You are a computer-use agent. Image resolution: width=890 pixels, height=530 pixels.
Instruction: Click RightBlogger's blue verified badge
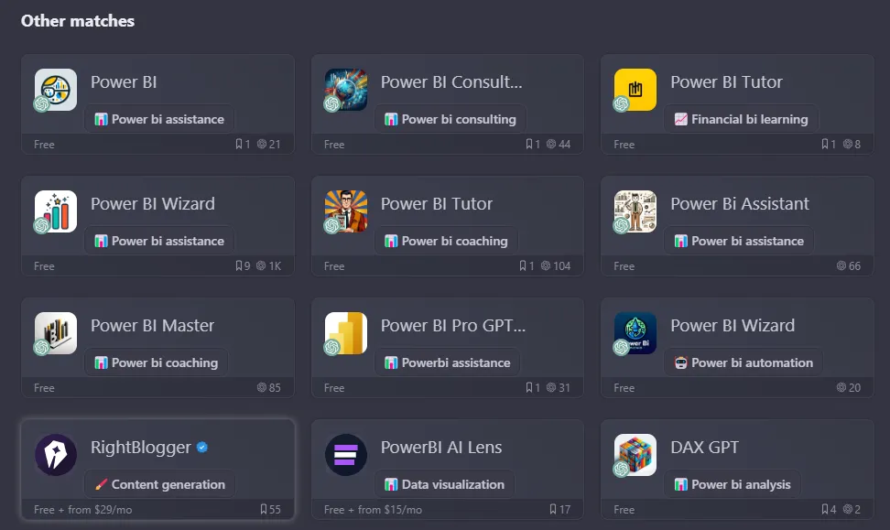[202, 447]
